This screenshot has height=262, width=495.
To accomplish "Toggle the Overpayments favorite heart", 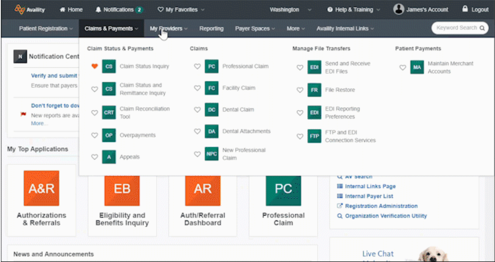I will [94, 135].
